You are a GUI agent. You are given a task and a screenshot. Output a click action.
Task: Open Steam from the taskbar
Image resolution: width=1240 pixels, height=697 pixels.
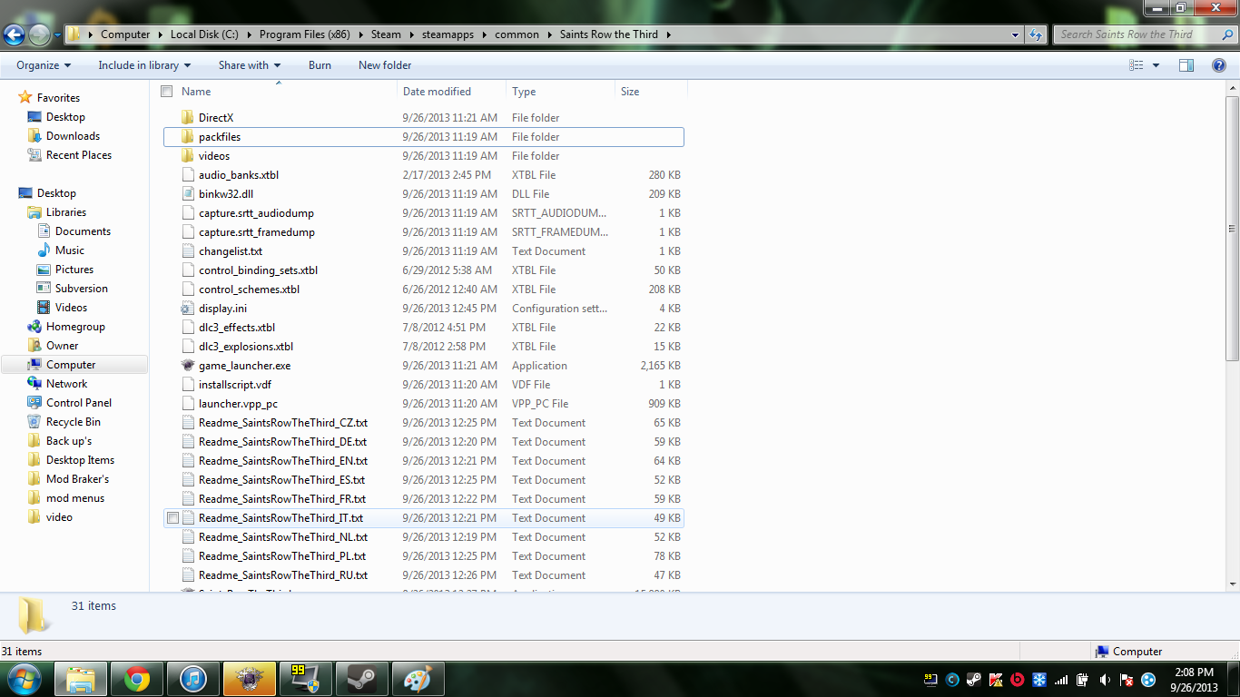coord(362,679)
